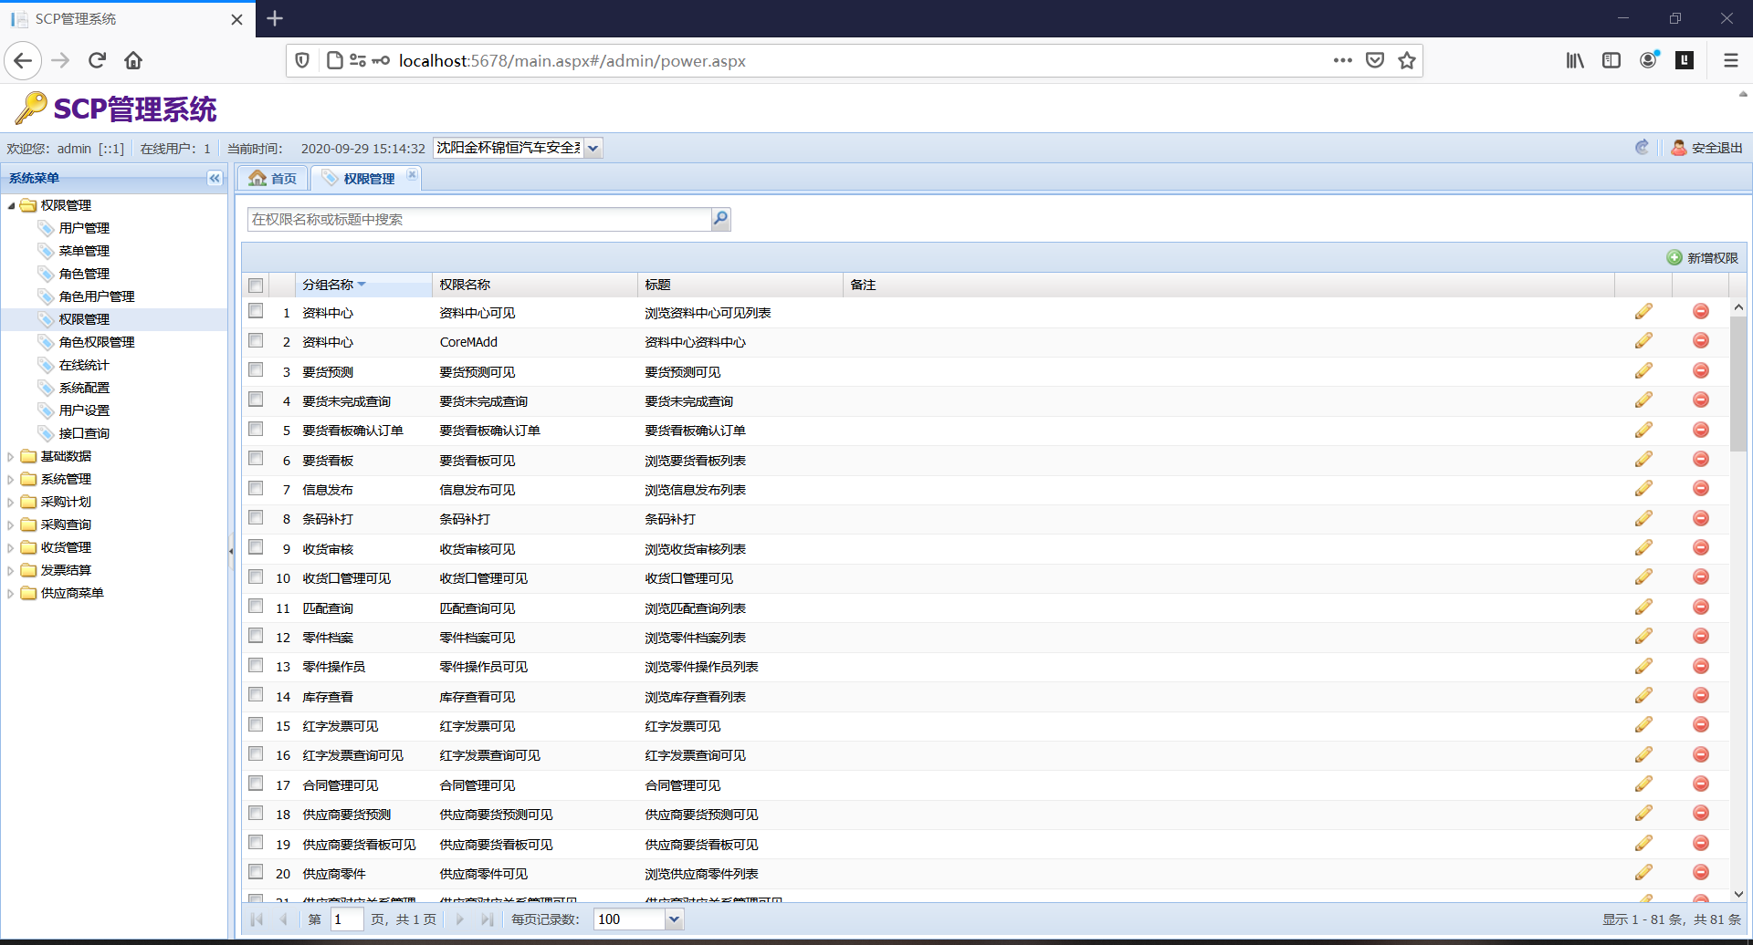
Task: Expand the 收货管理 tree folder
Action: click(11, 547)
